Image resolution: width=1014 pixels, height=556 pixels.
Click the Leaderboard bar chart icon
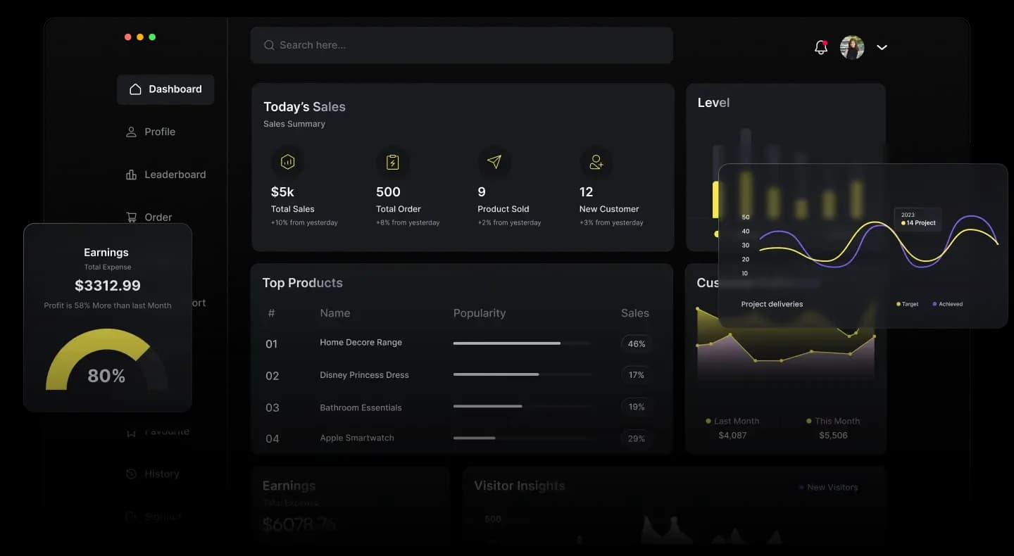131,175
